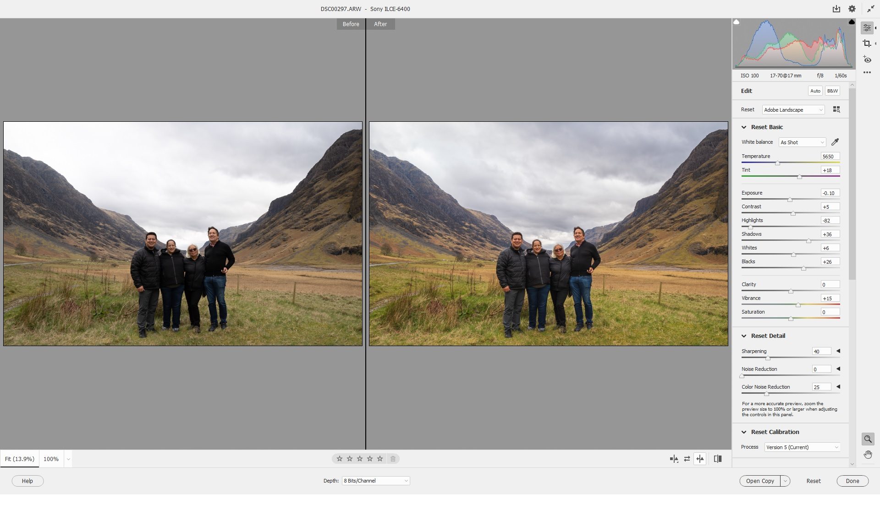Viewport: 880px width, 510px height.
Task: Toggle the Edit panel sliders icon
Action: coord(867,28)
